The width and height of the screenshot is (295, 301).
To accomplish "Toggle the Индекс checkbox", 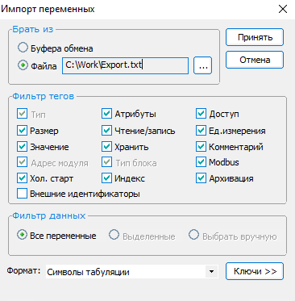I will 106,178.
